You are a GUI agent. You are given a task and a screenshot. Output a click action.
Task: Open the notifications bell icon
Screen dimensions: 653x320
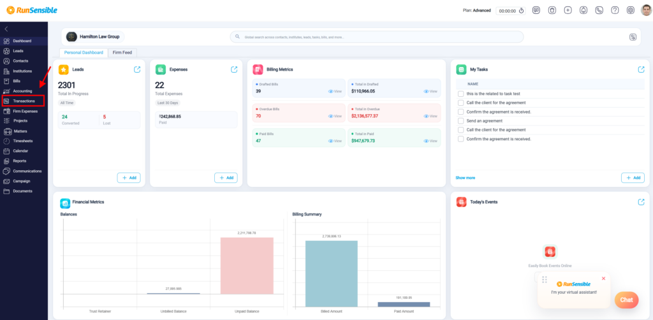click(583, 10)
